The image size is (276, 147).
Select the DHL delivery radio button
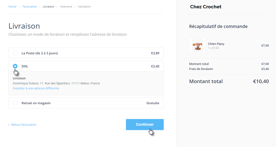[15, 66]
